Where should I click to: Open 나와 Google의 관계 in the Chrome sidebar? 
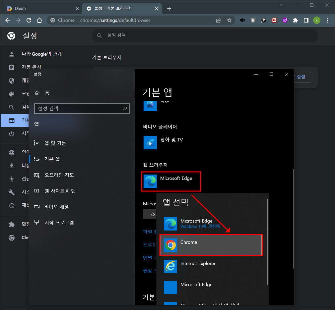(x=42, y=54)
